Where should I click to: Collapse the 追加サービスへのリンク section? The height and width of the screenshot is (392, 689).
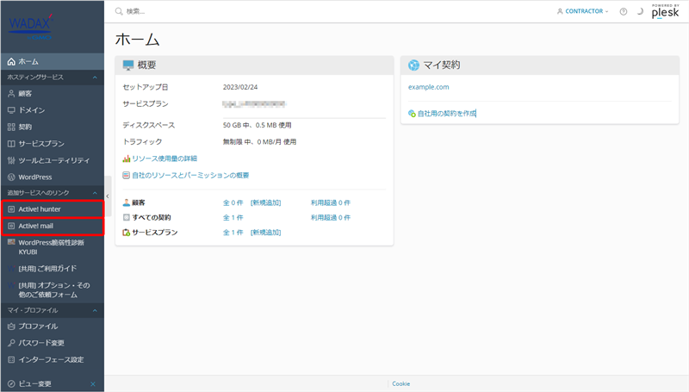pyautogui.click(x=94, y=192)
